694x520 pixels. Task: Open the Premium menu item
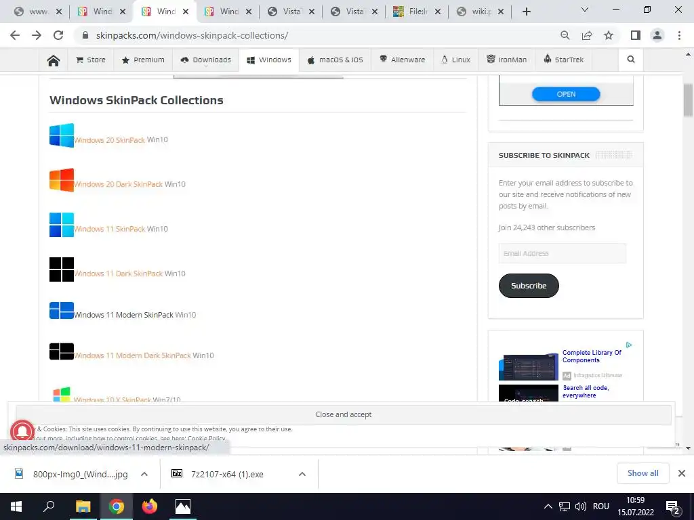(x=143, y=60)
